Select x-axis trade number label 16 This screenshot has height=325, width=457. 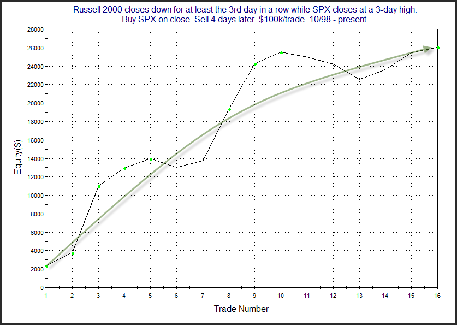437,296
